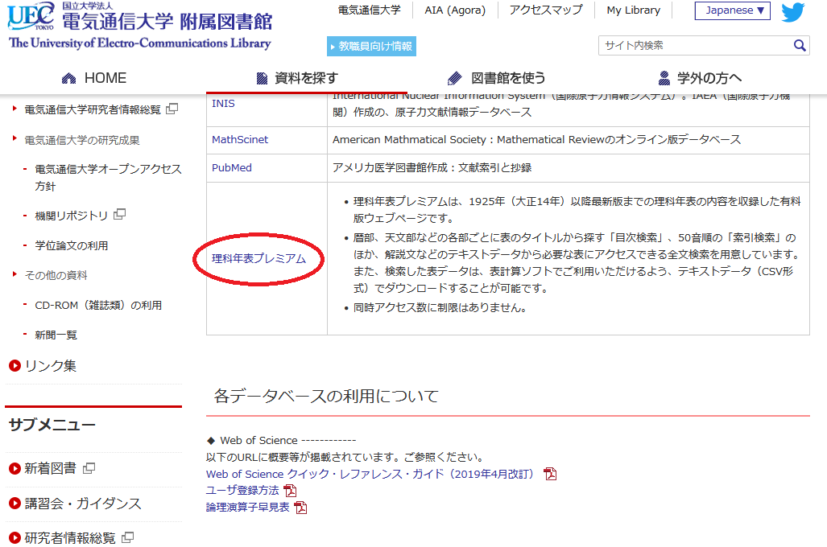The width and height of the screenshot is (827, 547).
Task: Open the PubMed database link
Action: click(232, 167)
